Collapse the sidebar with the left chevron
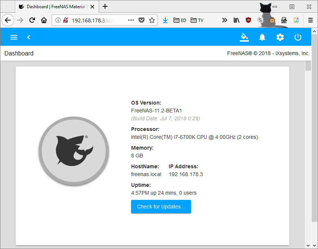This screenshot has height=249, width=318. (x=29, y=37)
